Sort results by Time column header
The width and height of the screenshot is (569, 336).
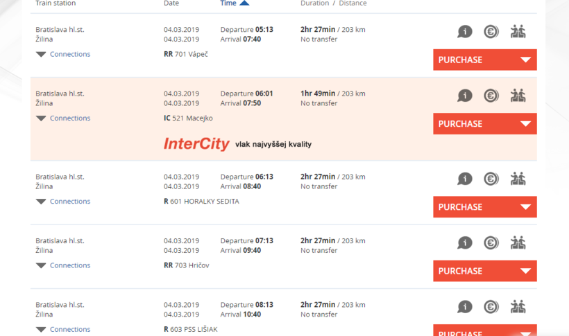229,3
